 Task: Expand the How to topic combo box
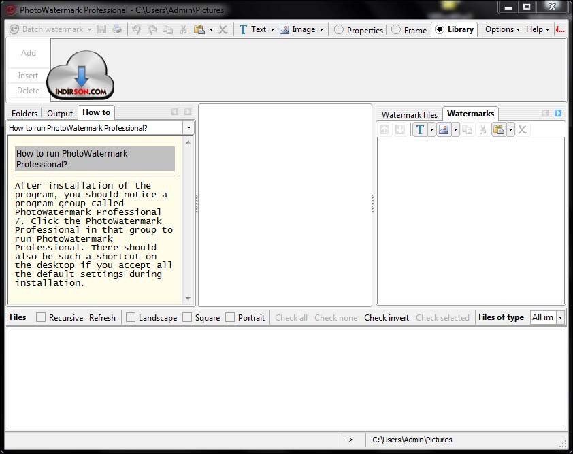(189, 128)
